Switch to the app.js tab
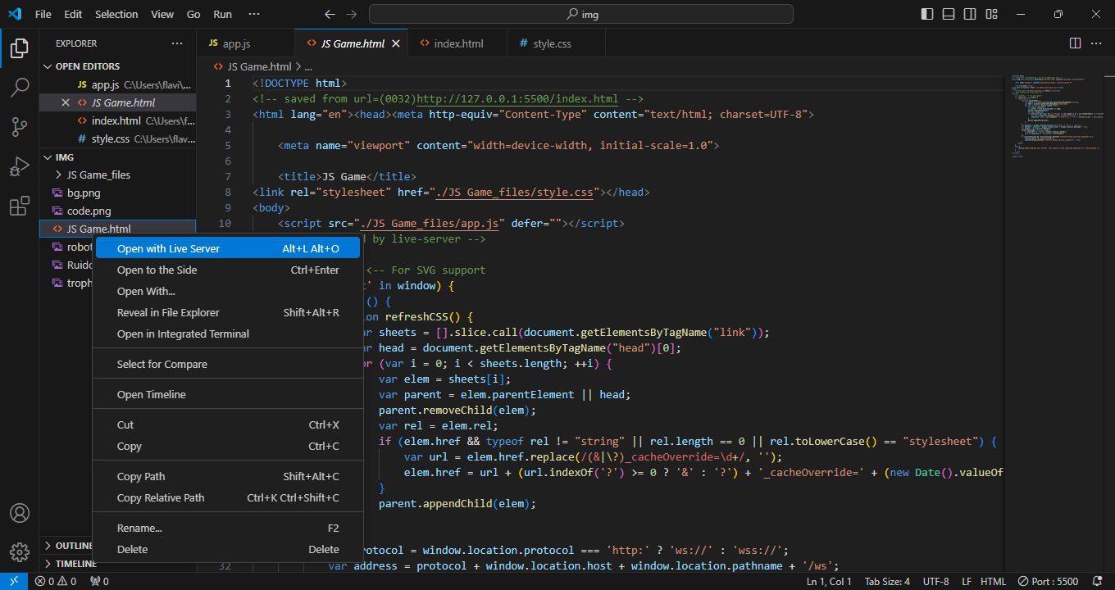The image size is (1115, 590). (244, 43)
